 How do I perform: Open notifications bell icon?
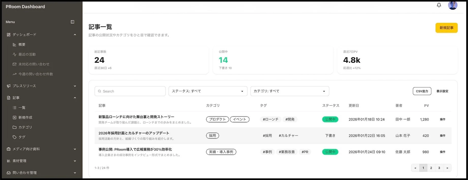[x=439, y=5]
